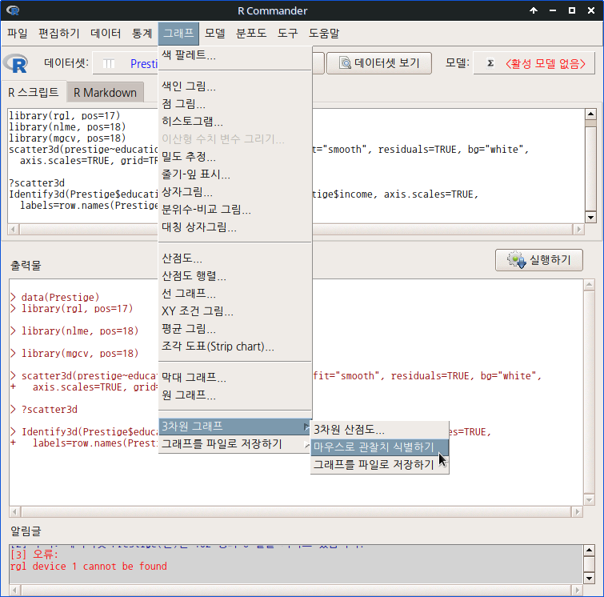Click 'library(nlme, pos=18)' in script editor
Viewport: 604px width, 597px height.
tap(67, 126)
